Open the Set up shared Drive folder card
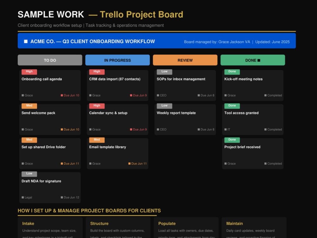The width and height of the screenshot is (317, 238). click(50, 153)
